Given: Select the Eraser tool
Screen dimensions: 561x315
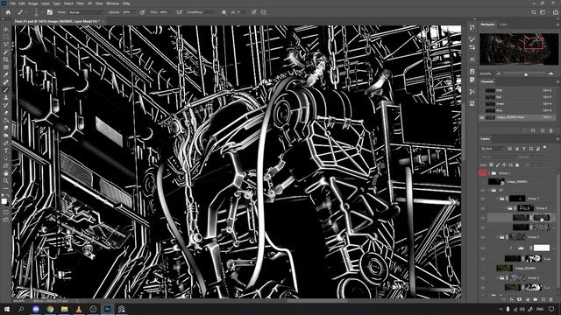Looking at the screenshot, I should click(x=5, y=113).
